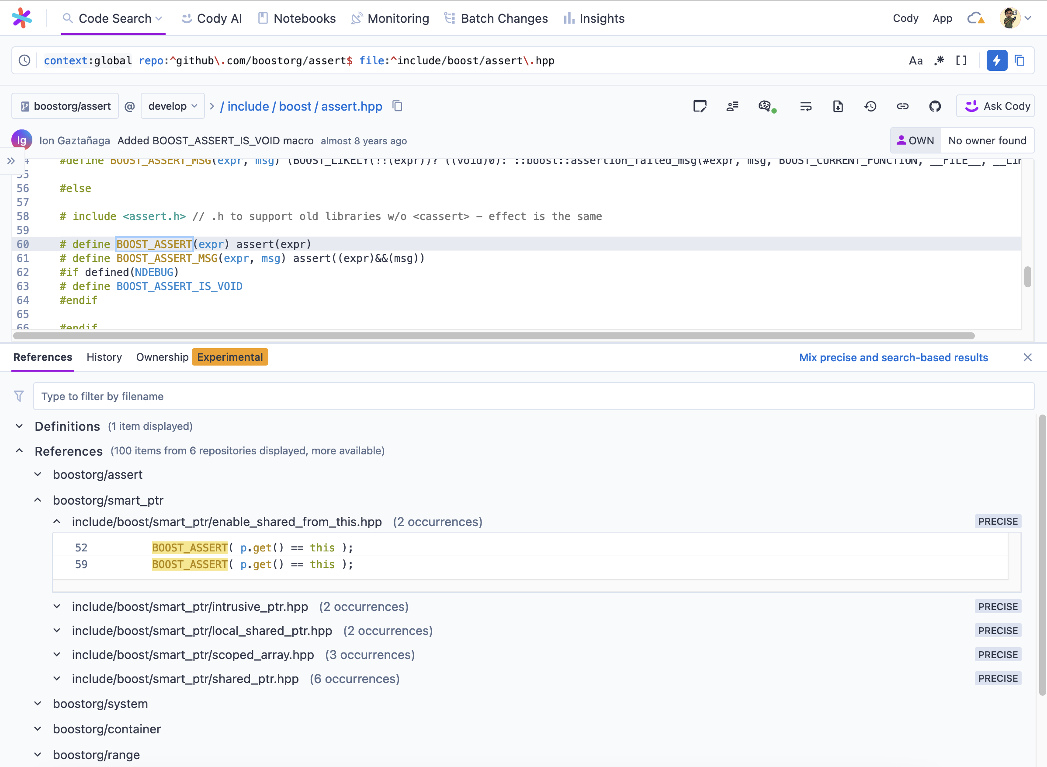
Task: Download the raw file icon
Action: point(838,106)
